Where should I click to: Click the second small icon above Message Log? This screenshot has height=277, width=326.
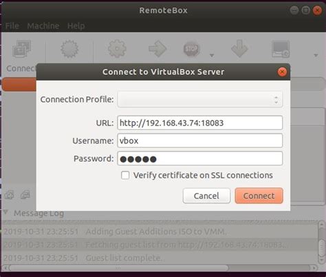pyautogui.click(x=25, y=195)
